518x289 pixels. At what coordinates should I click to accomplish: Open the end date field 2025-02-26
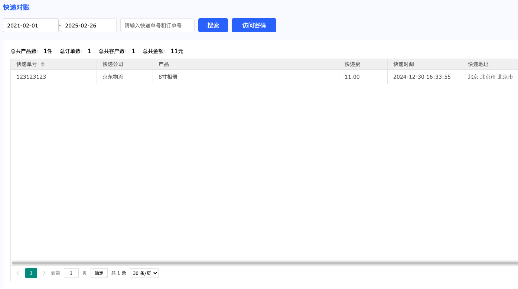coord(88,25)
